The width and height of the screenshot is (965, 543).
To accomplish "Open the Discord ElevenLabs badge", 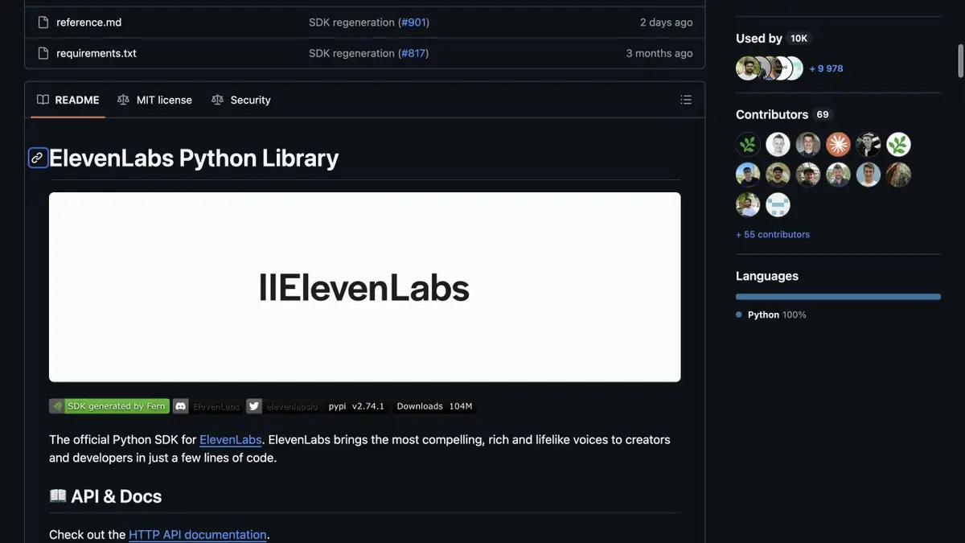I will pyautogui.click(x=207, y=406).
